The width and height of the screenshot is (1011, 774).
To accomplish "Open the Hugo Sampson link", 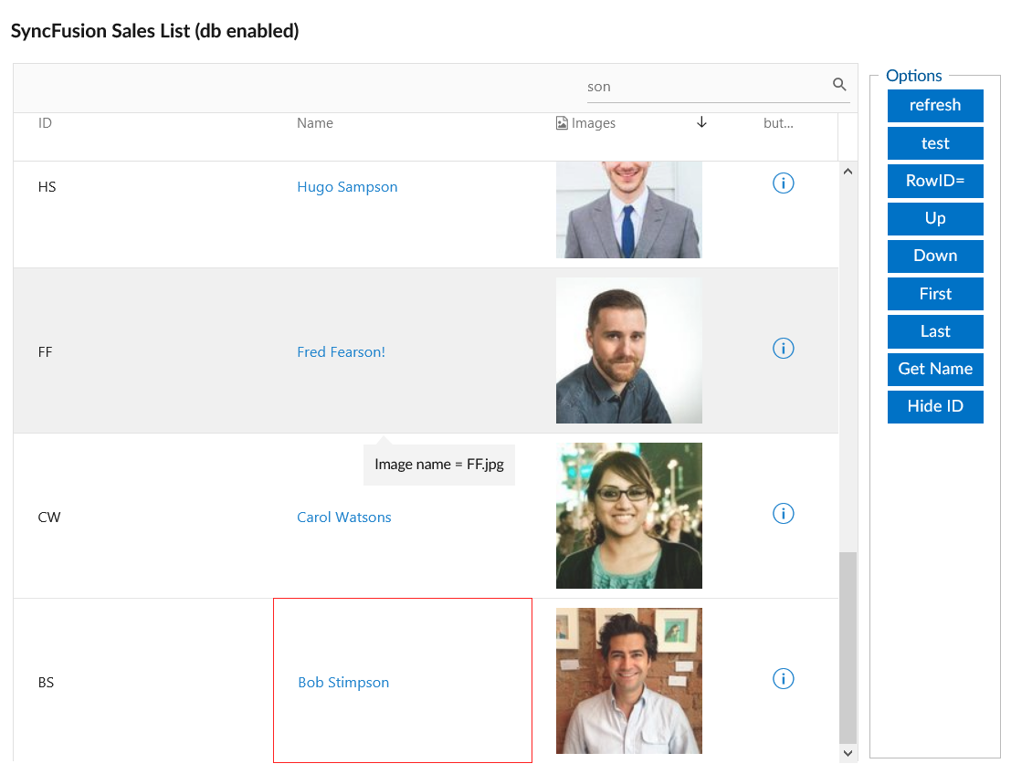I will [347, 187].
